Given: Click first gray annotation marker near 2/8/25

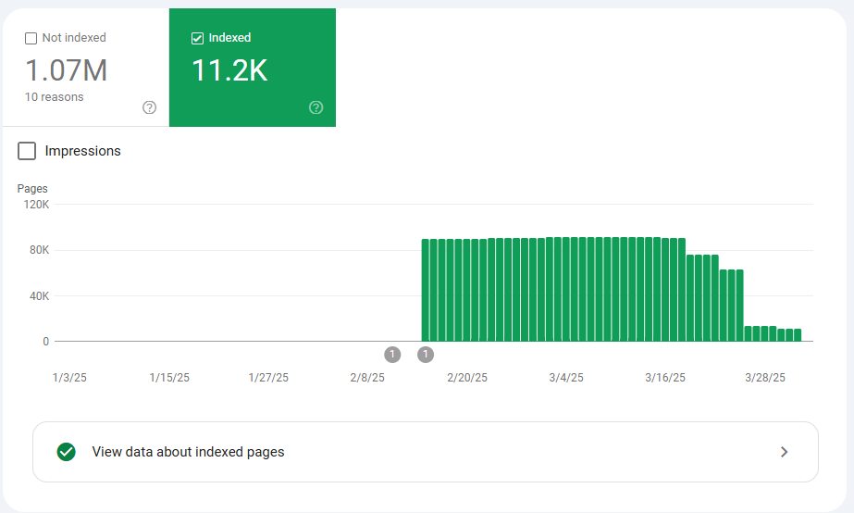Looking at the screenshot, I should coord(392,355).
